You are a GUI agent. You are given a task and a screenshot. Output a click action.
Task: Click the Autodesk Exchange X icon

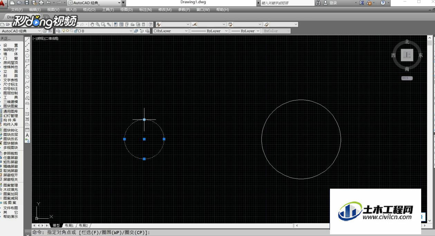pyautogui.click(x=362, y=3)
